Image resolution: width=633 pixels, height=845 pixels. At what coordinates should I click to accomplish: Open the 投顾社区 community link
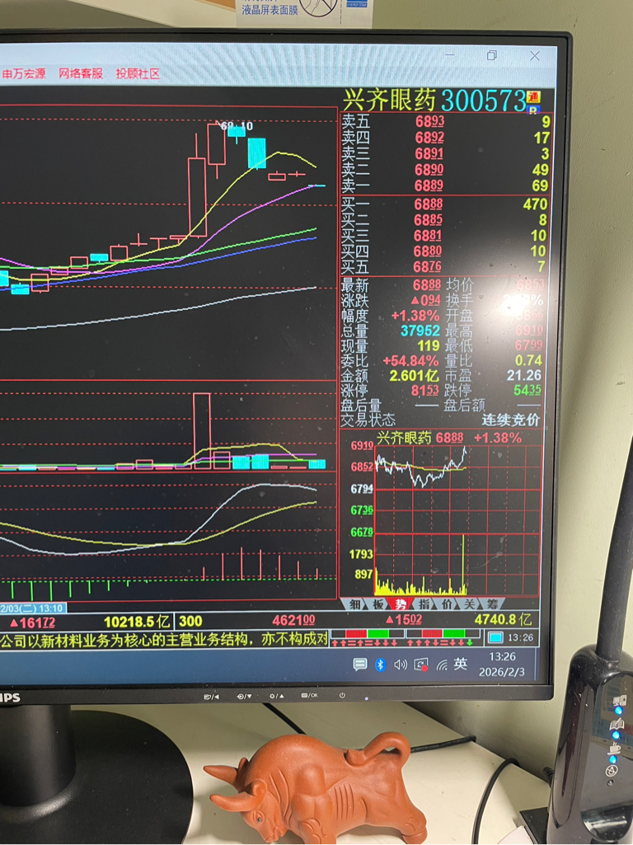(138, 74)
